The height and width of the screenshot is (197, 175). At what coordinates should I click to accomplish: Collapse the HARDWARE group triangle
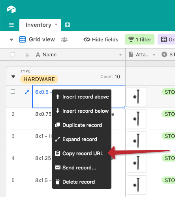click(13, 76)
